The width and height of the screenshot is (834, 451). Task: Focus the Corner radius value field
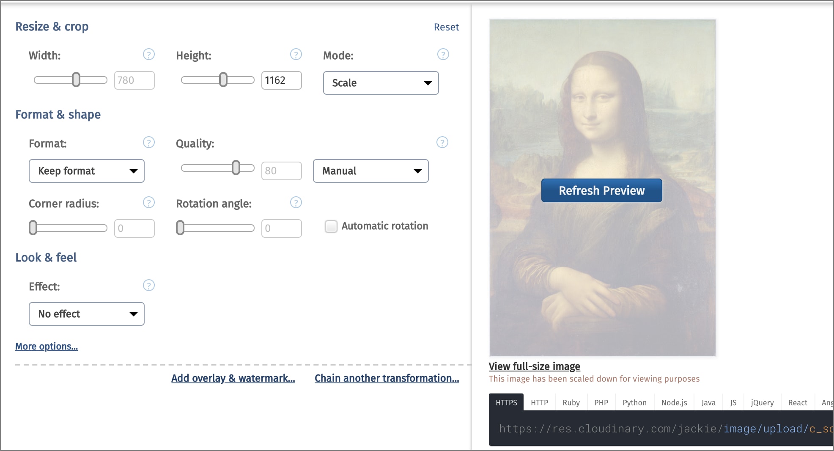pyautogui.click(x=134, y=228)
